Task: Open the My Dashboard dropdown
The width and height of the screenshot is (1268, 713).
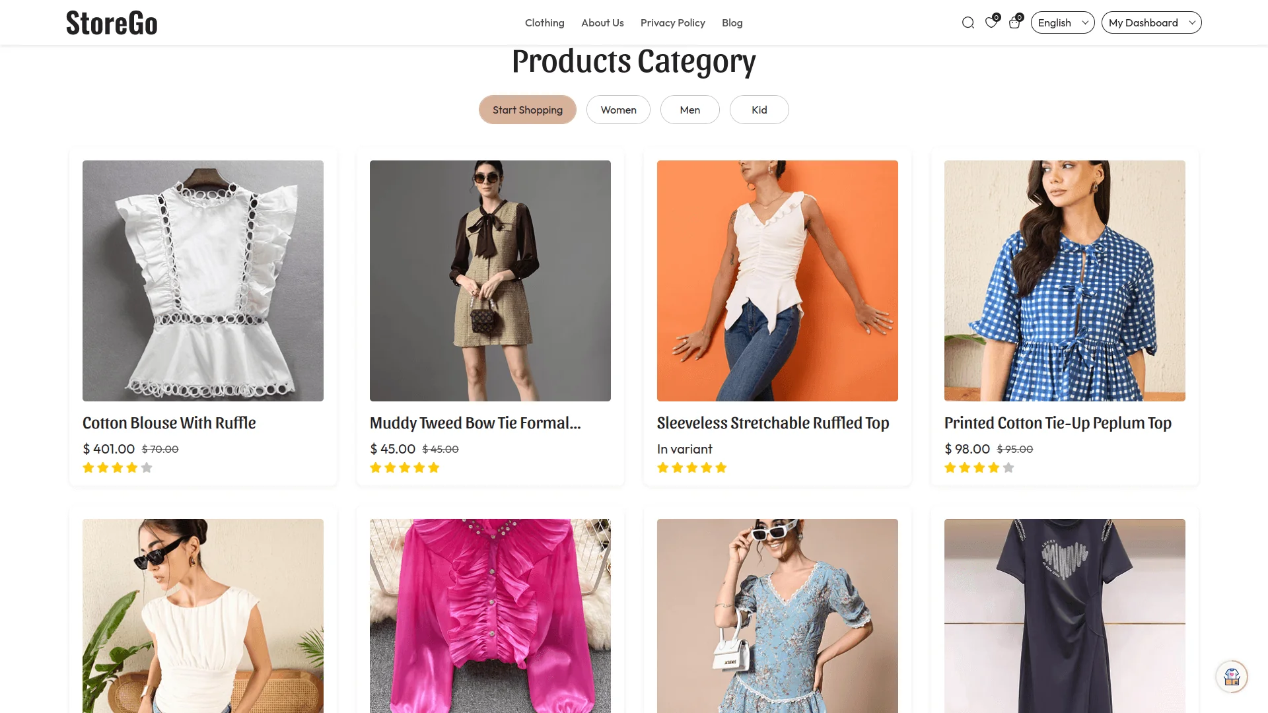Action: [1151, 22]
